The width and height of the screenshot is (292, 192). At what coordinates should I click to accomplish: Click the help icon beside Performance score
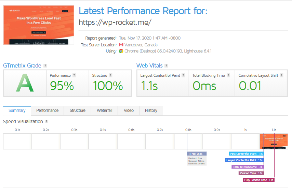(x=74, y=75)
